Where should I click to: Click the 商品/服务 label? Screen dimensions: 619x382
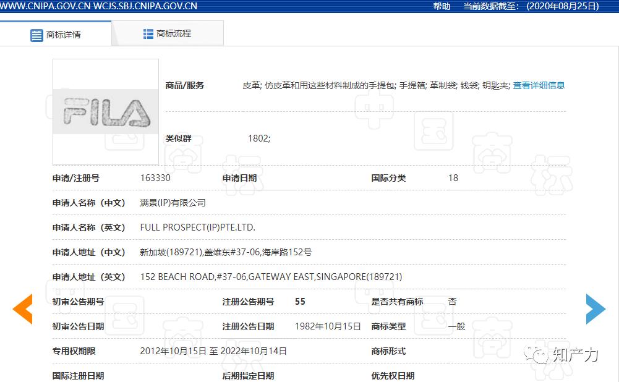tap(185, 85)
